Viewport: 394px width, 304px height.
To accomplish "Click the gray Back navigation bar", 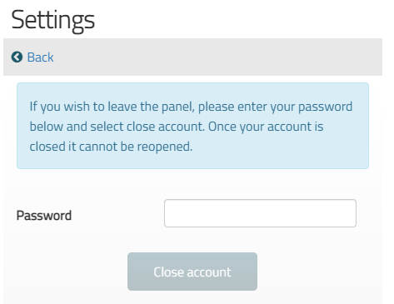I will click(192, 57).
